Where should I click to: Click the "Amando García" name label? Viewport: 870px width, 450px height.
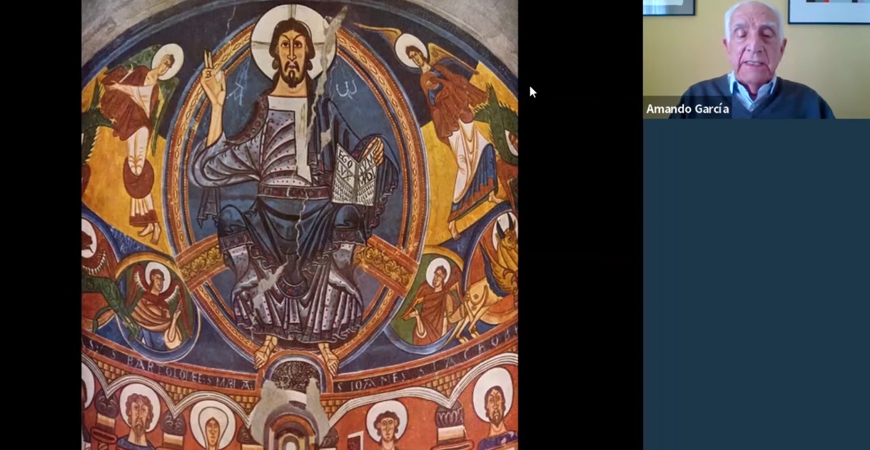click(687, 109)
